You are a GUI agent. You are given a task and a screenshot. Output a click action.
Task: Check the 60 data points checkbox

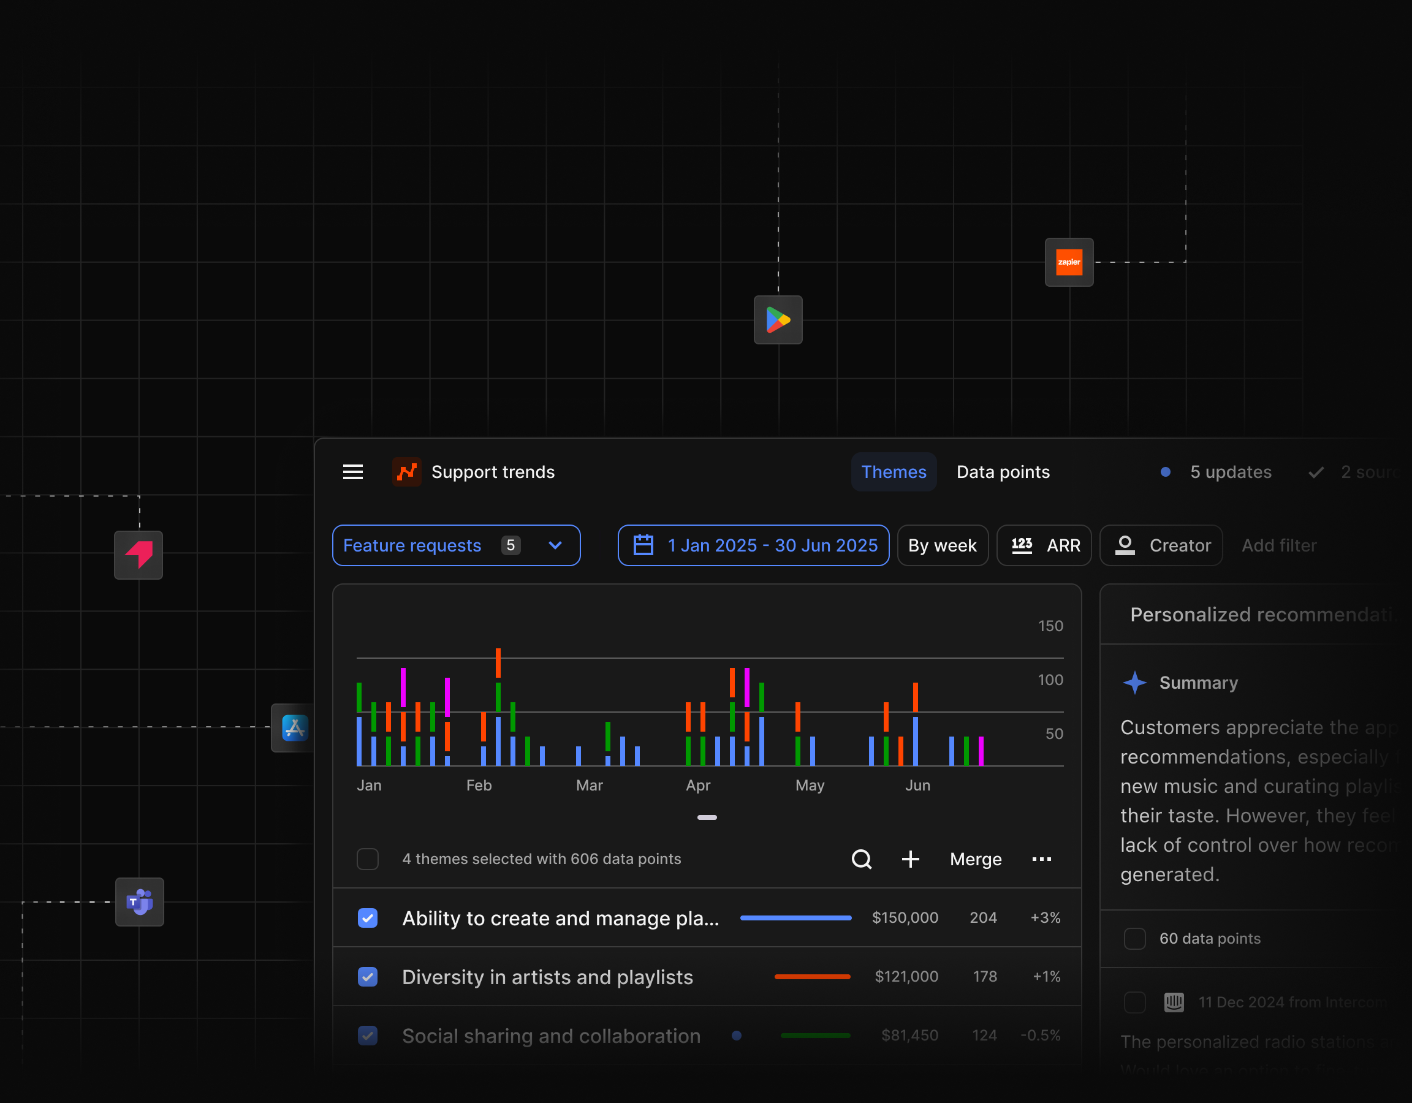1134,938
